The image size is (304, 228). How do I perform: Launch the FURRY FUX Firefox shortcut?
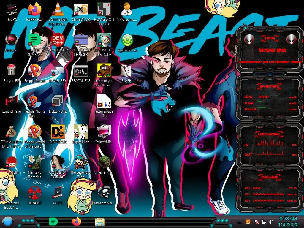click(35, 12)
